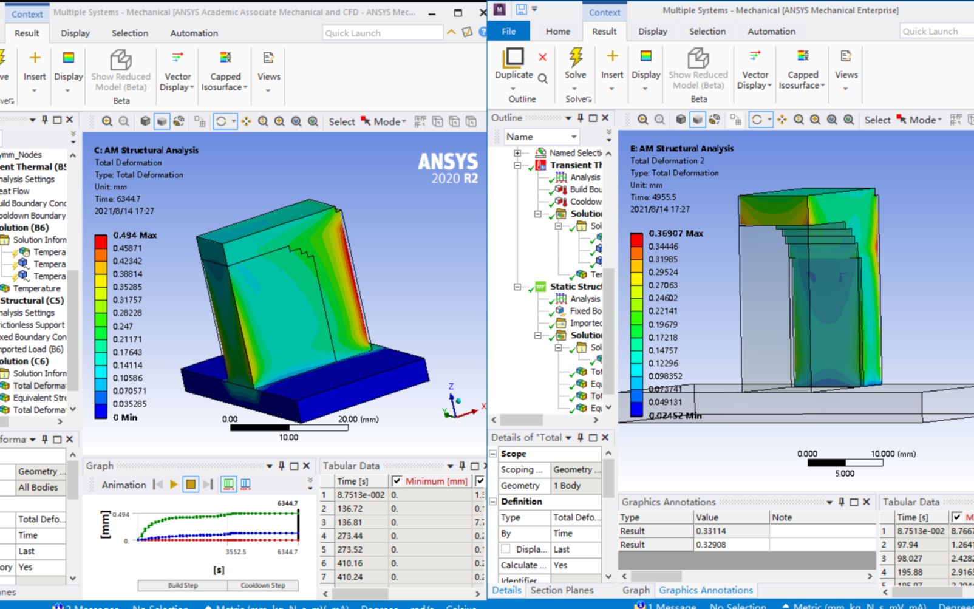Click Duplicate icon in right window

(x=513, y=56)
